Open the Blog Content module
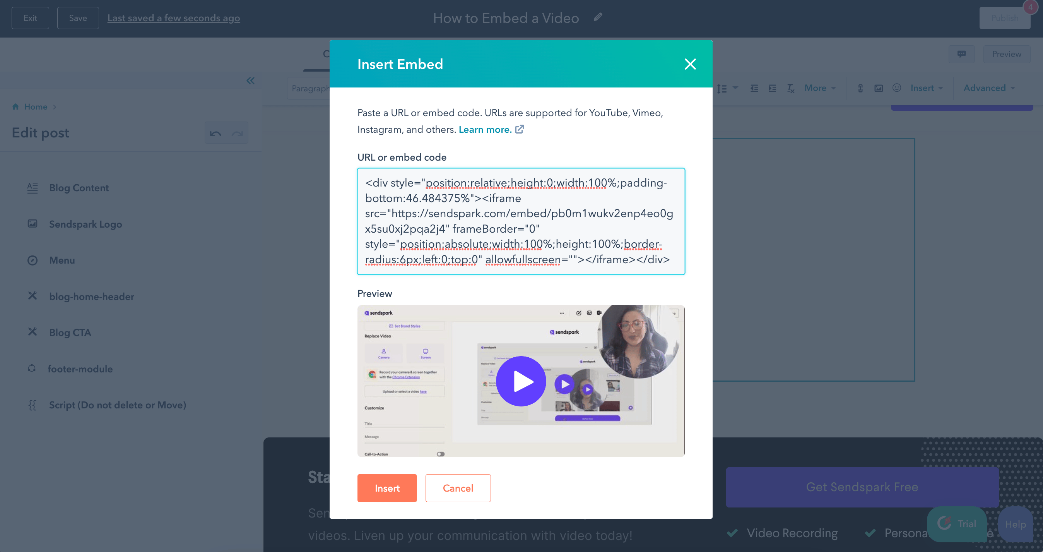1043x552 pixels. coord(79,187)
